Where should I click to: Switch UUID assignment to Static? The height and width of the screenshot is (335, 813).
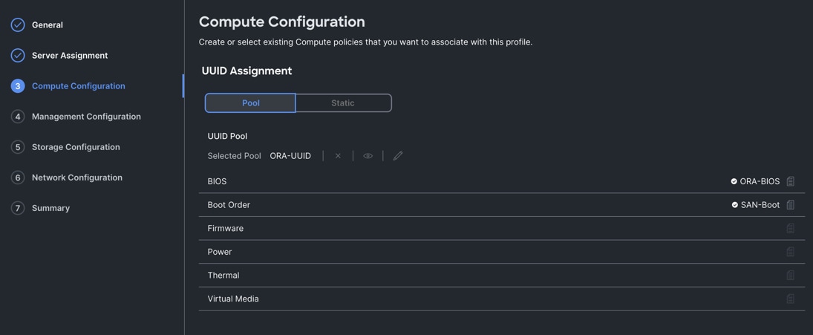tap(343, 103)
